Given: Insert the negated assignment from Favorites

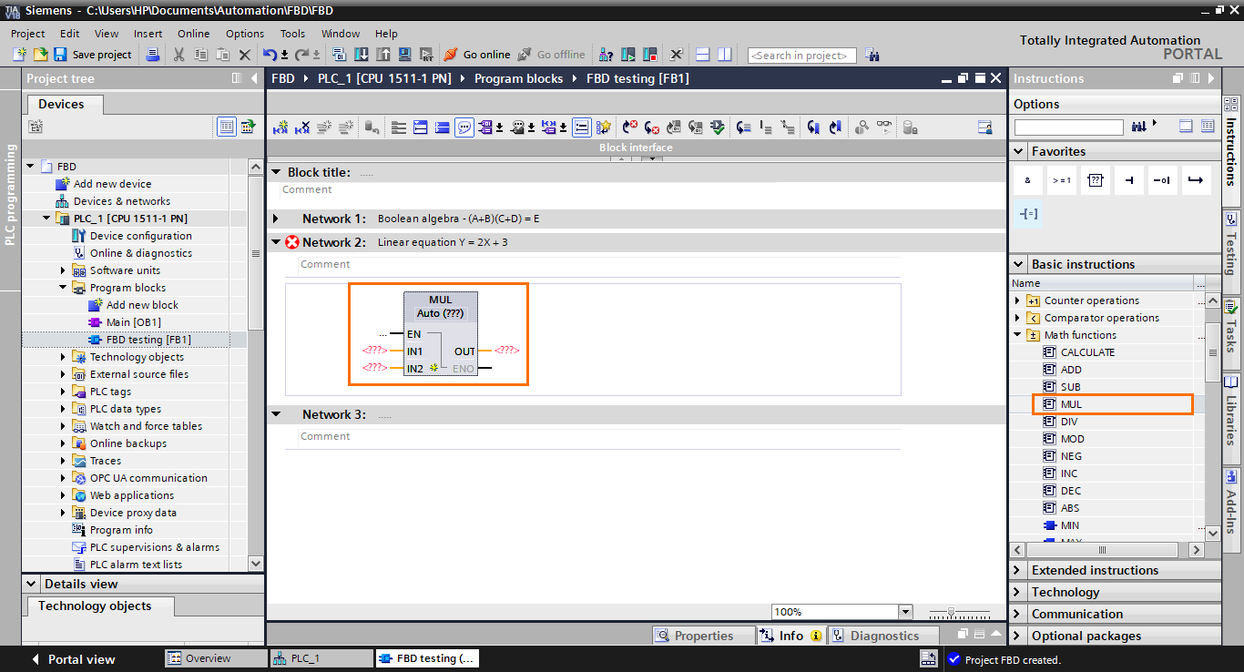Looking at the screenshot, I should 1162,179.
